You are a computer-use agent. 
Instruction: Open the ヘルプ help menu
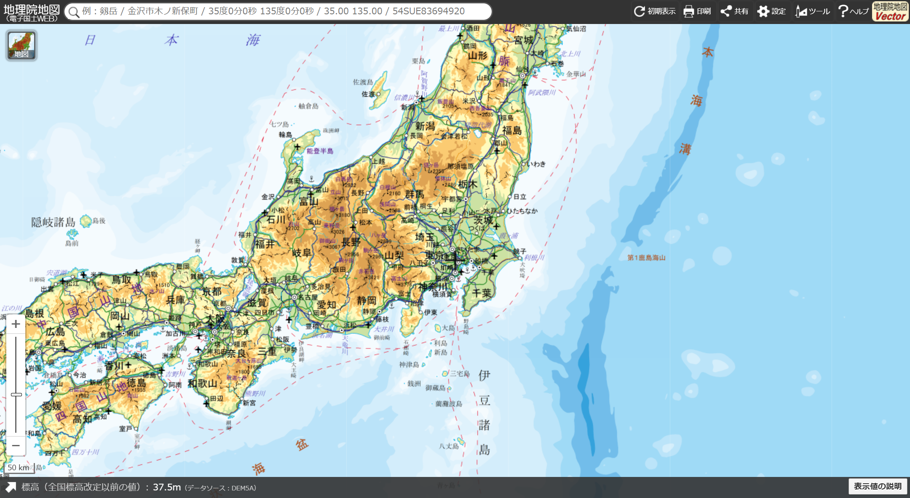(x=853, y=11)
